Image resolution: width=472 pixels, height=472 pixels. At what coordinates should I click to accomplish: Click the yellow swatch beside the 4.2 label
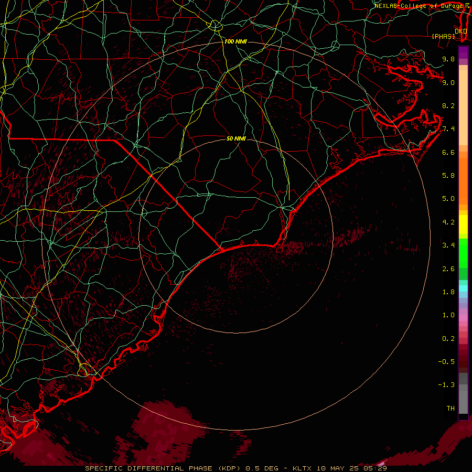463,224
